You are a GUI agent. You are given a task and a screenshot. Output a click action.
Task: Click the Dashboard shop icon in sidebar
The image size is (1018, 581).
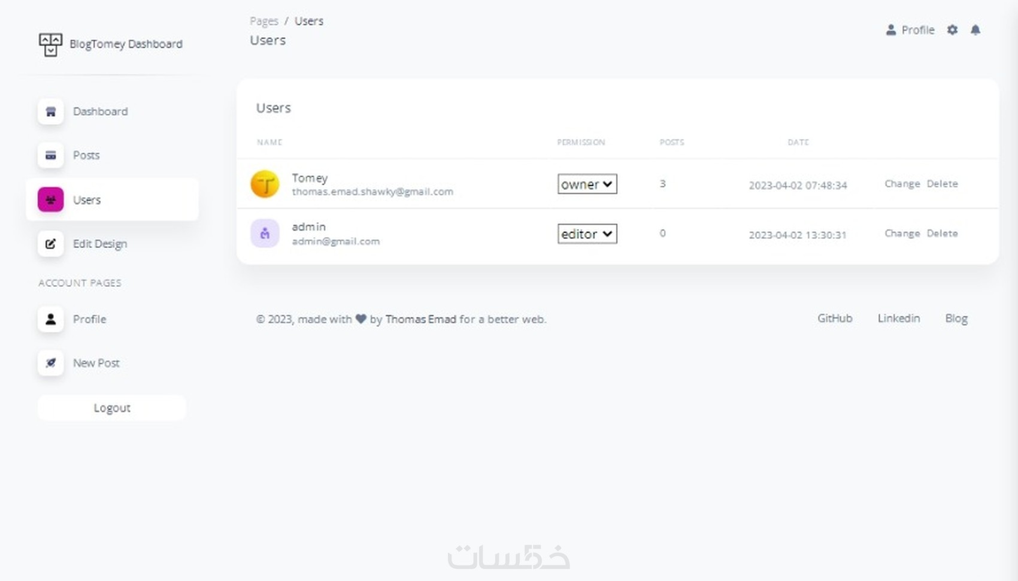click(x=51, y=111)
